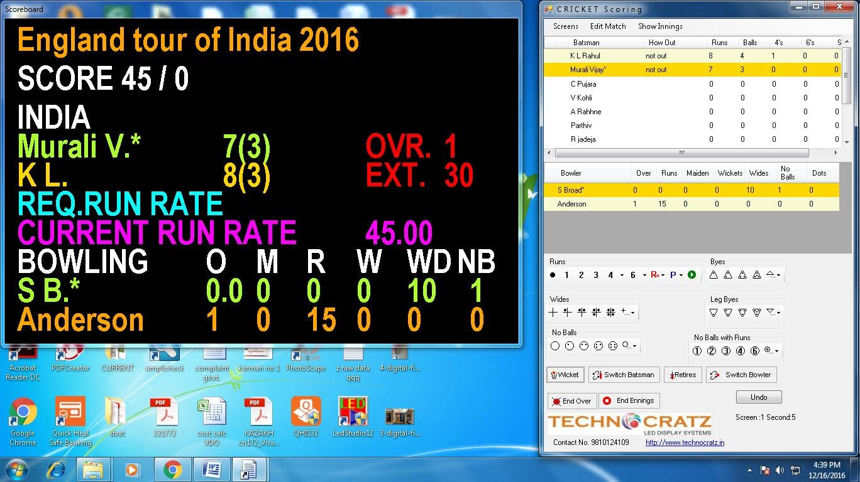Record two byes with two-dot triangle
Image resolution: width=860 pixels, height=482 pixels.
(728, 275)
